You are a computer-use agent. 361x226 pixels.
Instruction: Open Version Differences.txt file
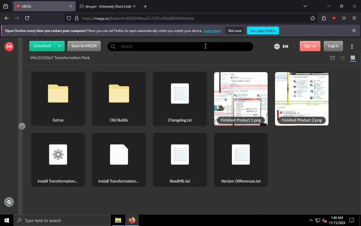[241, 160]
